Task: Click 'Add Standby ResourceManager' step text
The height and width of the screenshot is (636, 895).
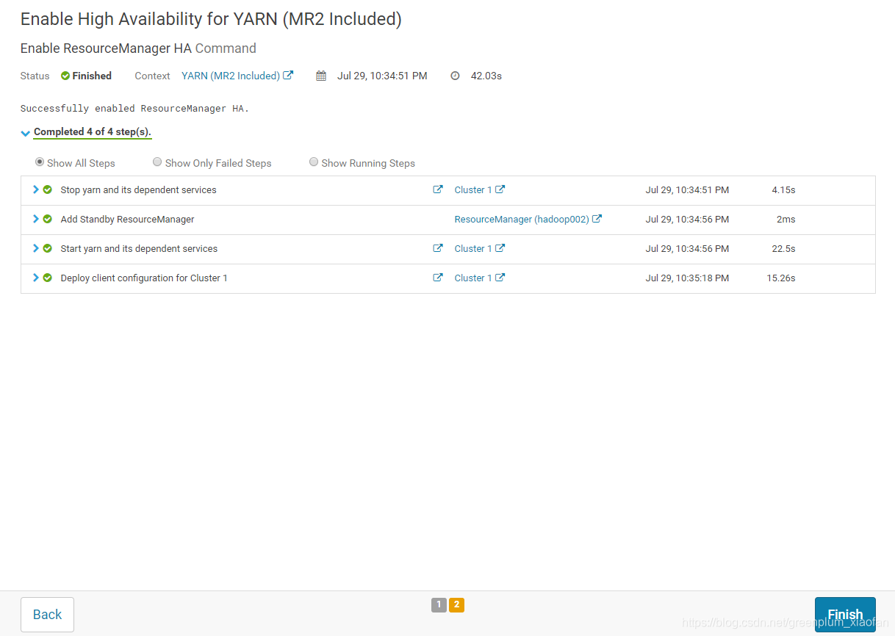Action: [x=128, y=219]
